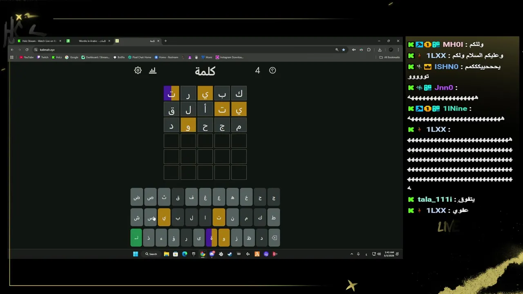Open the Botrix bookmark
This screenshot has width=523, height=294.
click(x=119, y=57)
